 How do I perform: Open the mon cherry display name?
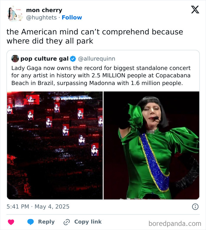(44, 10)
